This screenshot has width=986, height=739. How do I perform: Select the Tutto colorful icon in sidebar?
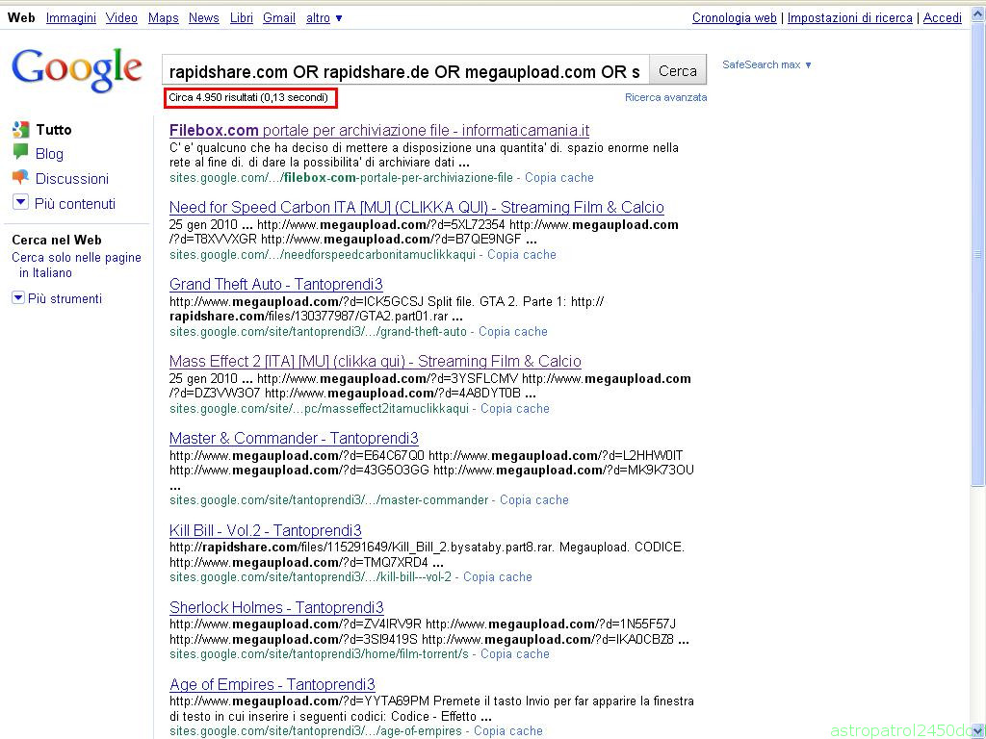pos(21,130)
